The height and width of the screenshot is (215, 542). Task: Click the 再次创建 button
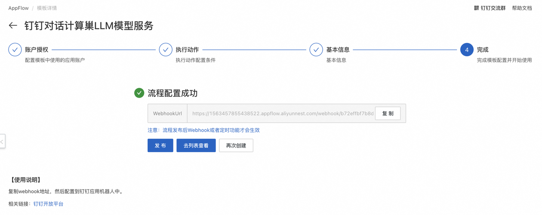pyautogui.click(x=236, y=145)
